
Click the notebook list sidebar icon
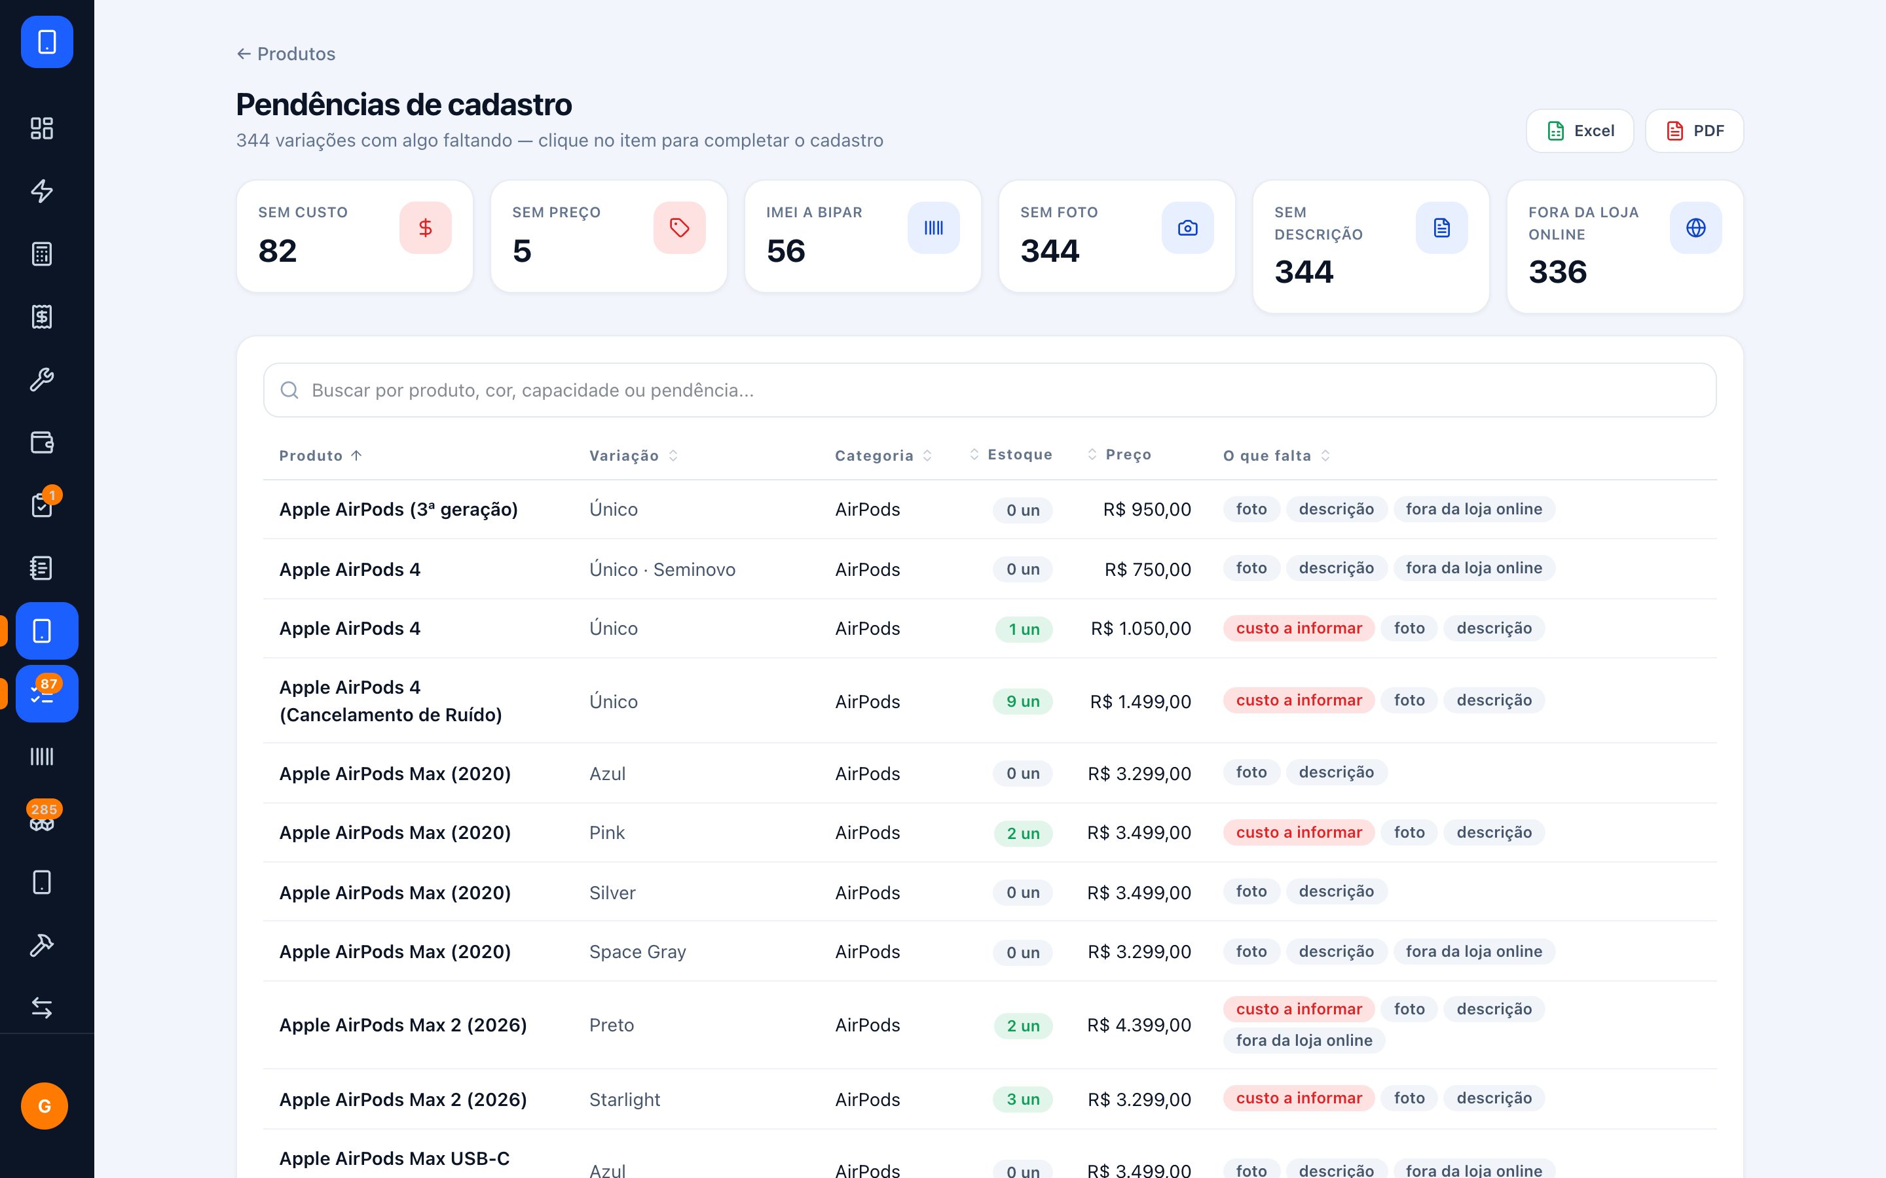coord(42,568)
